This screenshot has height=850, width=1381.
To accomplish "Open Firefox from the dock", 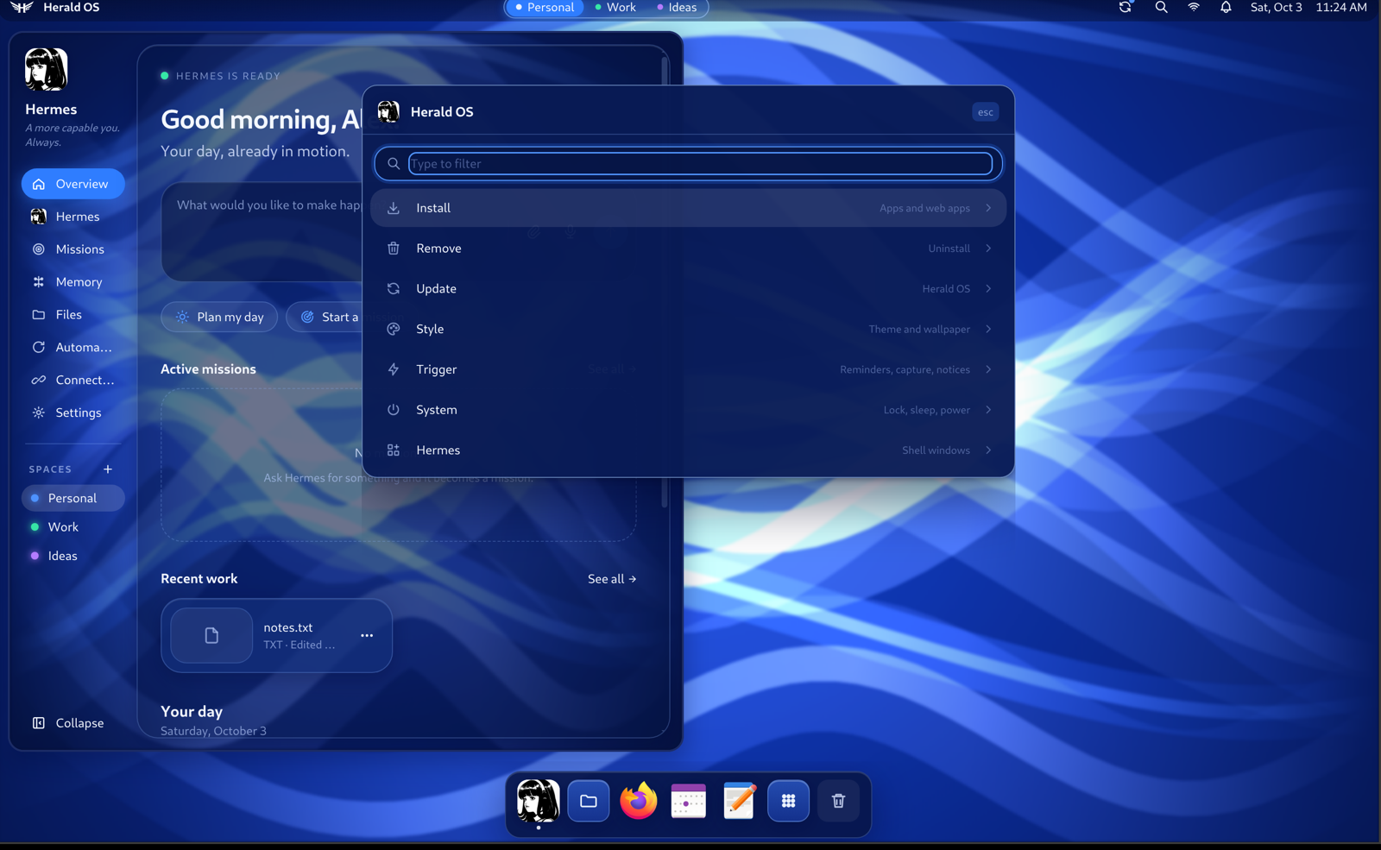I will (x=639, y=801).
